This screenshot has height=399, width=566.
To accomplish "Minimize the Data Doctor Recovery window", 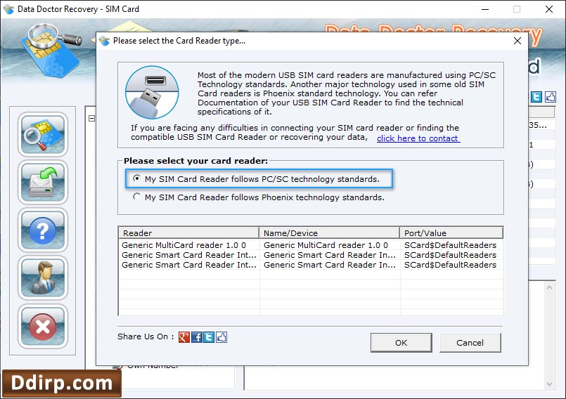I will (x=485, y=9).
